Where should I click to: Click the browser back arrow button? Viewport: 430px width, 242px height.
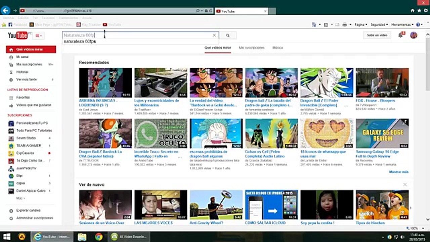point(5,11)
